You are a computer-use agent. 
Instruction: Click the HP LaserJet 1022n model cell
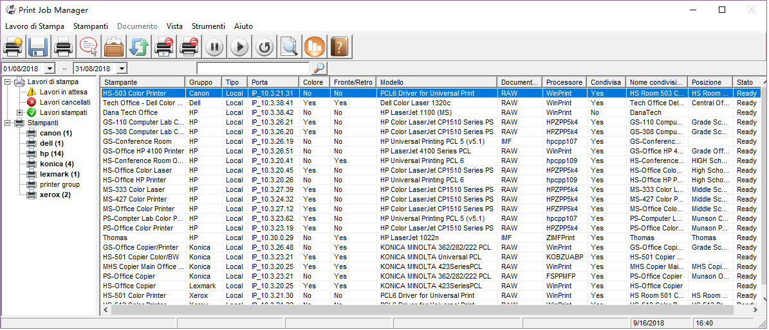coord(437,238)
